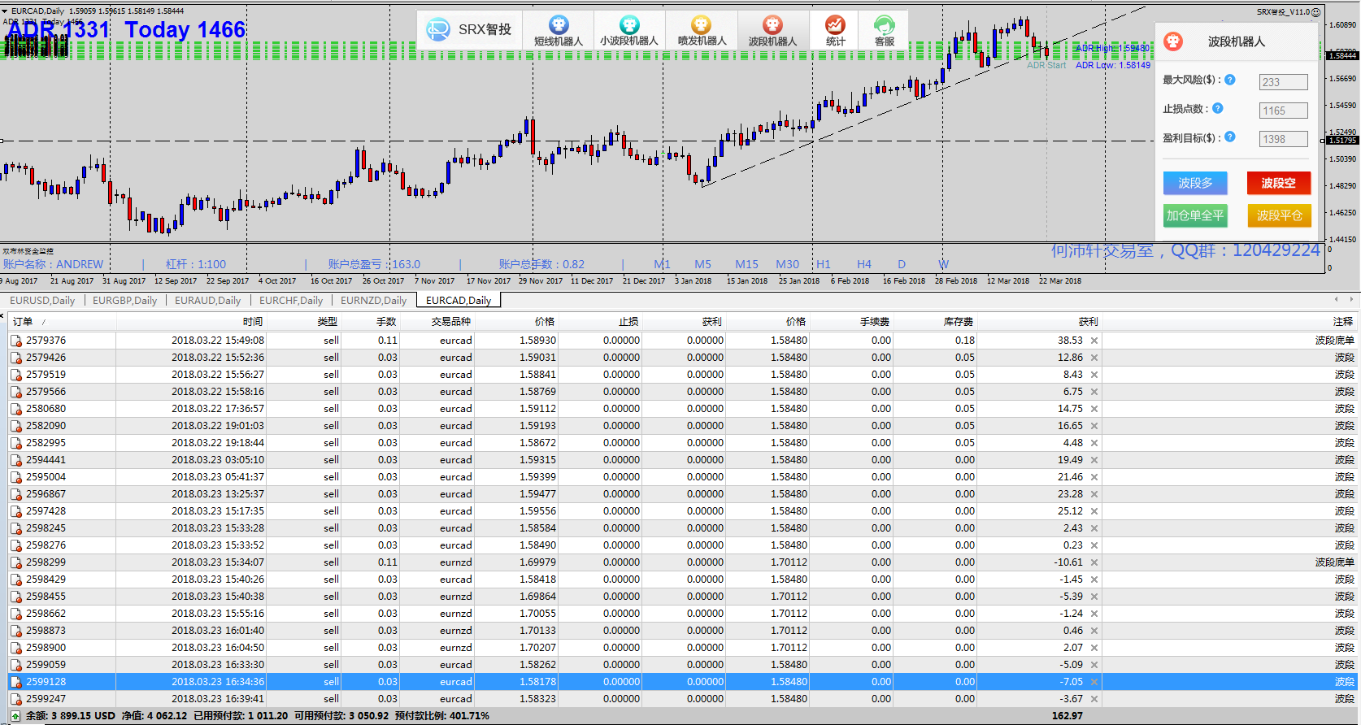Screen dimensions: 1361x725
Task: Select the W weekly timeframe
Action: pos(943,264)
